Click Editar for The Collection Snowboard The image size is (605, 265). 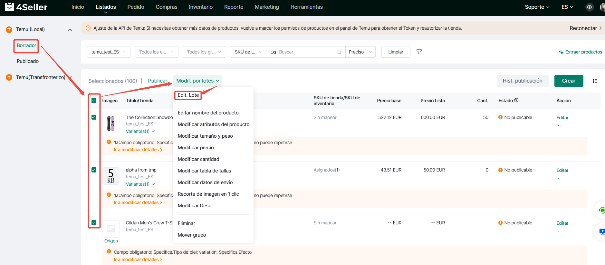tap(562, 118)
